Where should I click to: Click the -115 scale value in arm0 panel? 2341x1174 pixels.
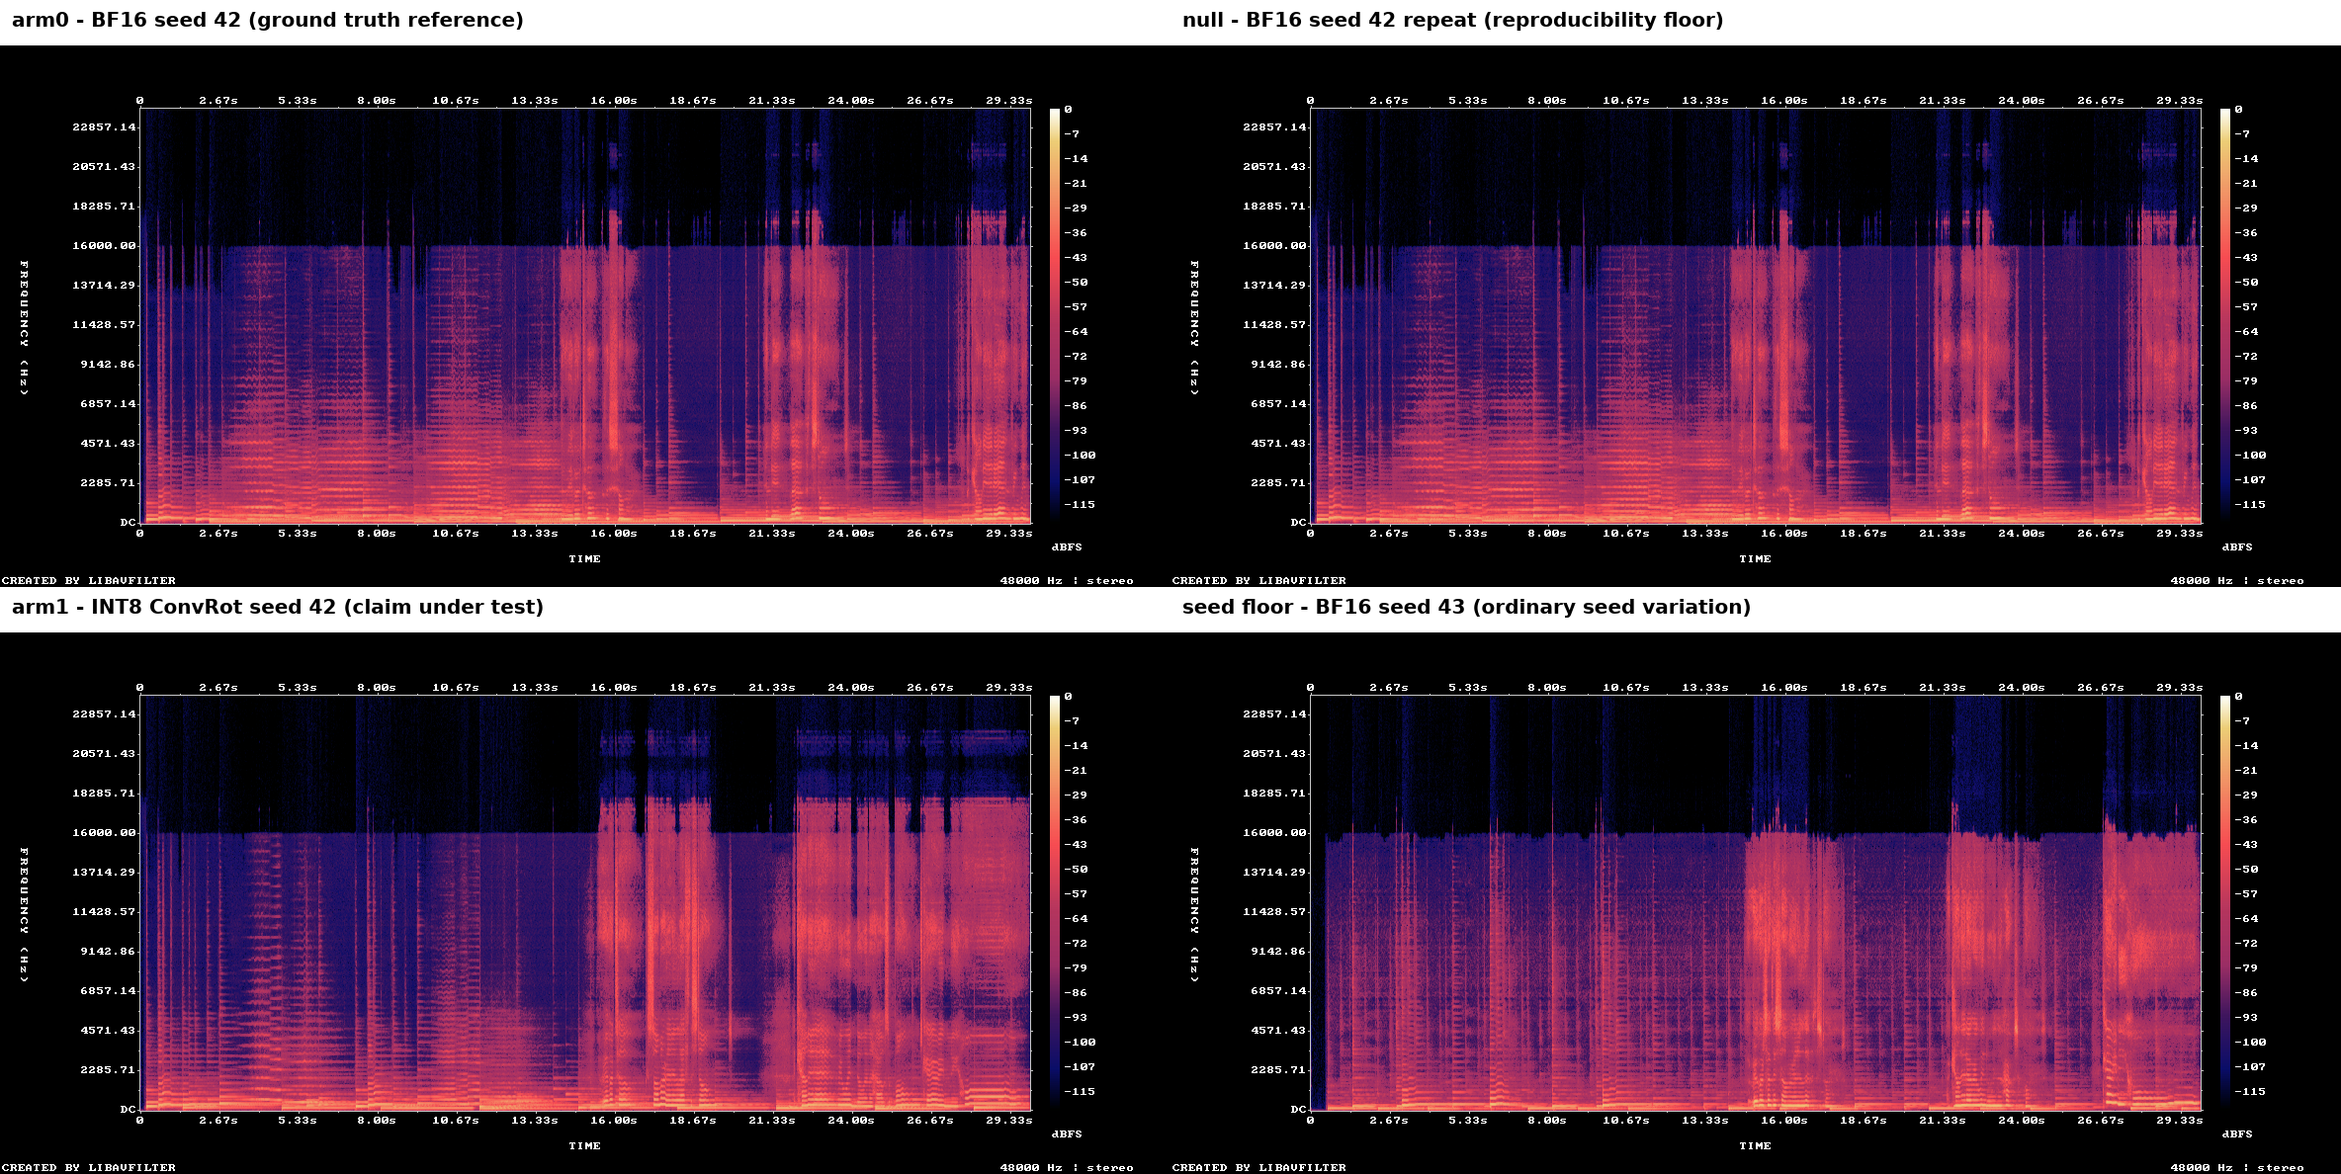pyautogui.click(x=1080, y=504)
